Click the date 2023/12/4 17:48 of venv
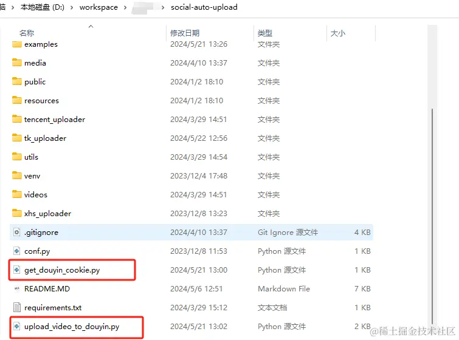459x340 pixels. pyautogui.click(x=199, y=175)
